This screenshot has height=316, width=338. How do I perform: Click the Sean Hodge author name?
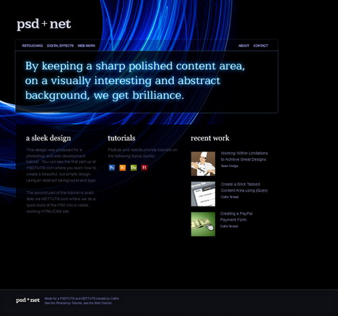[x=229, y=166]
